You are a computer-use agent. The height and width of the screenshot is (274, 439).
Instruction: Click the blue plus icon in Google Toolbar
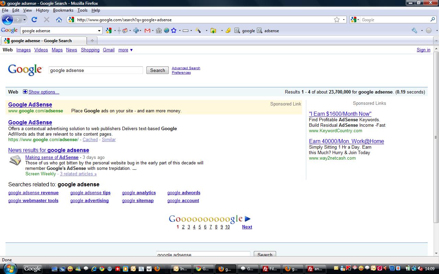136,30
